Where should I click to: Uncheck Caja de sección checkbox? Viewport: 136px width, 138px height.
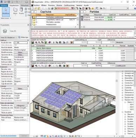click(x=15, y=84)
